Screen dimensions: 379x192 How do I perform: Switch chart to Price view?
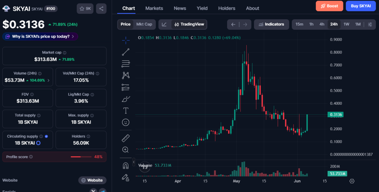click(x=125, y=24)
